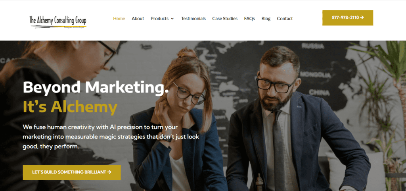Navigate to Testimonials
The height and width of the screenshot is (191, 406).
click(193, 19)
